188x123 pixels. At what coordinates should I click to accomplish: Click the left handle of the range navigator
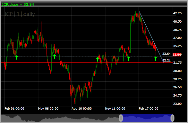[x=121, y=118]
